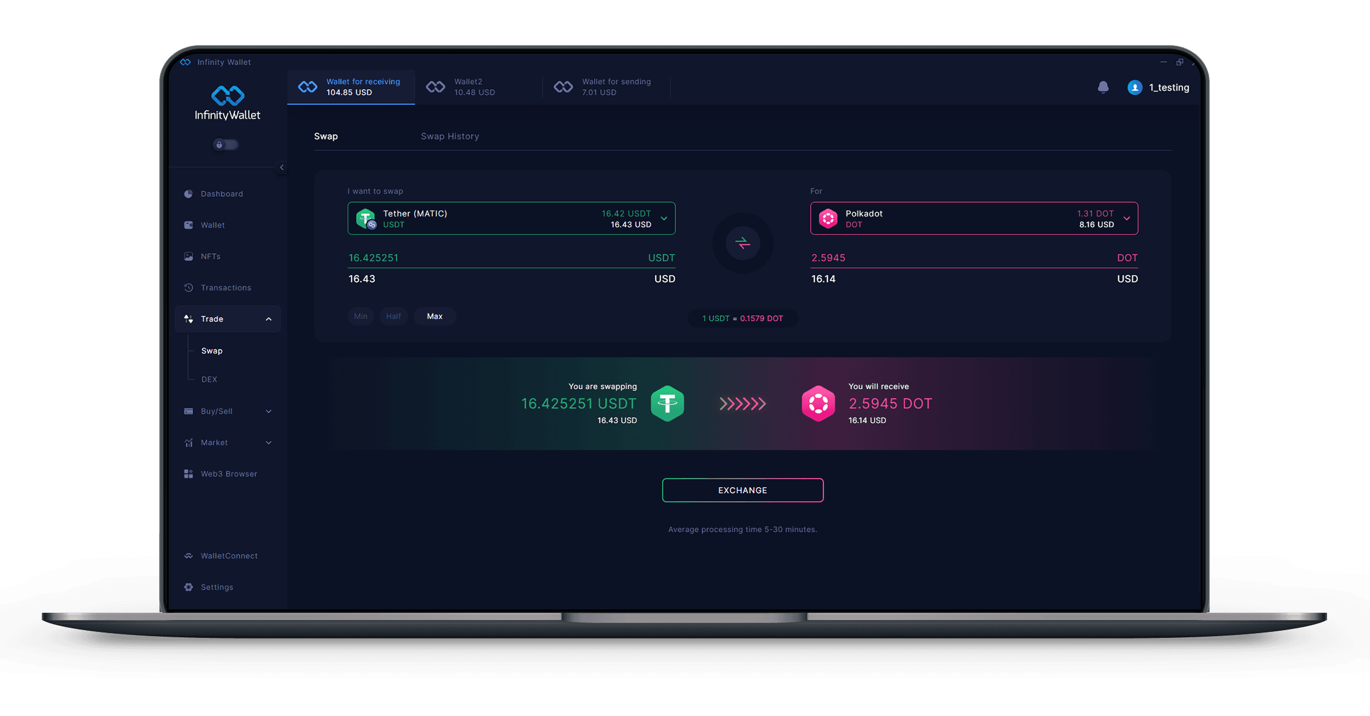Open the Tether (MATIC) coin dropdown
1370x716 pixels.
click(x=512, y=218)
